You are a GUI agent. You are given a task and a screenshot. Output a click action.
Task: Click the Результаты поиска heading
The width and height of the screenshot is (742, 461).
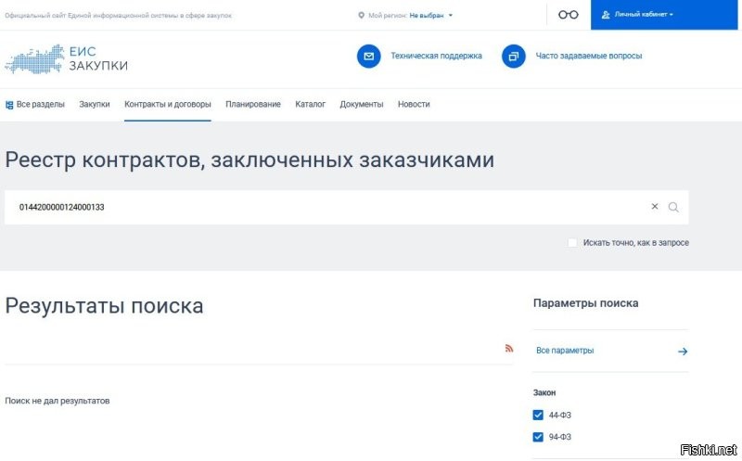click(104, 306)
